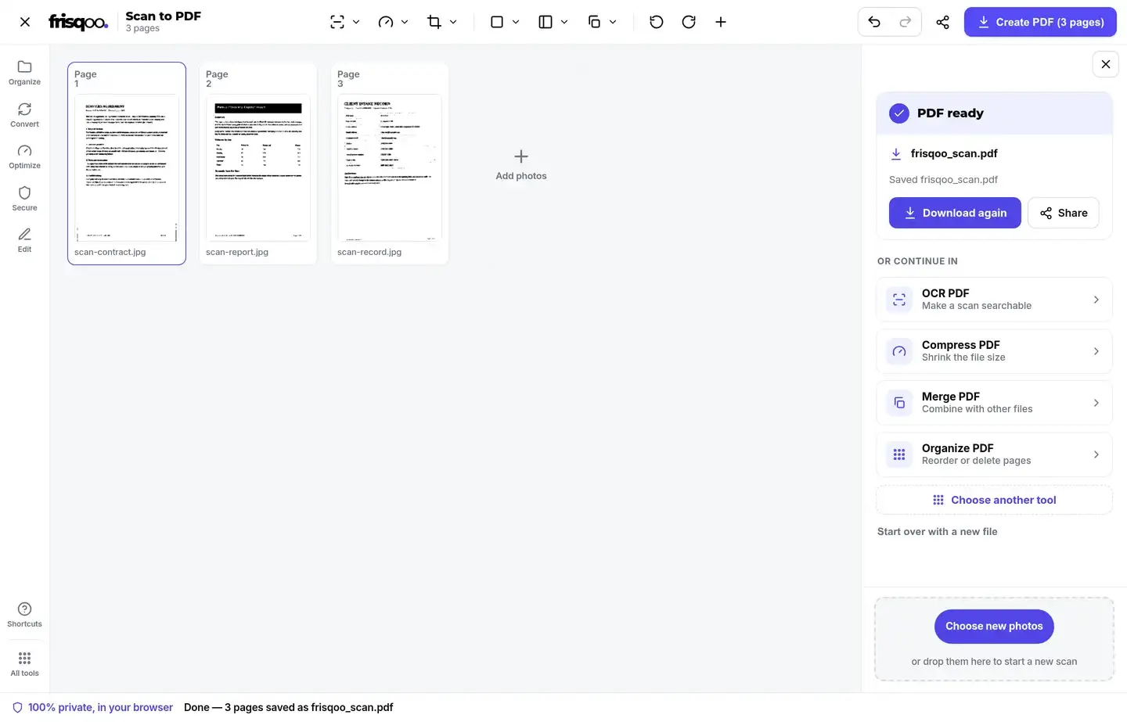Image resolution: width=1127 pixels, height=722 pixels.
Task: Click the chevron on the Merge PDF row
Action: point(1096,403)
